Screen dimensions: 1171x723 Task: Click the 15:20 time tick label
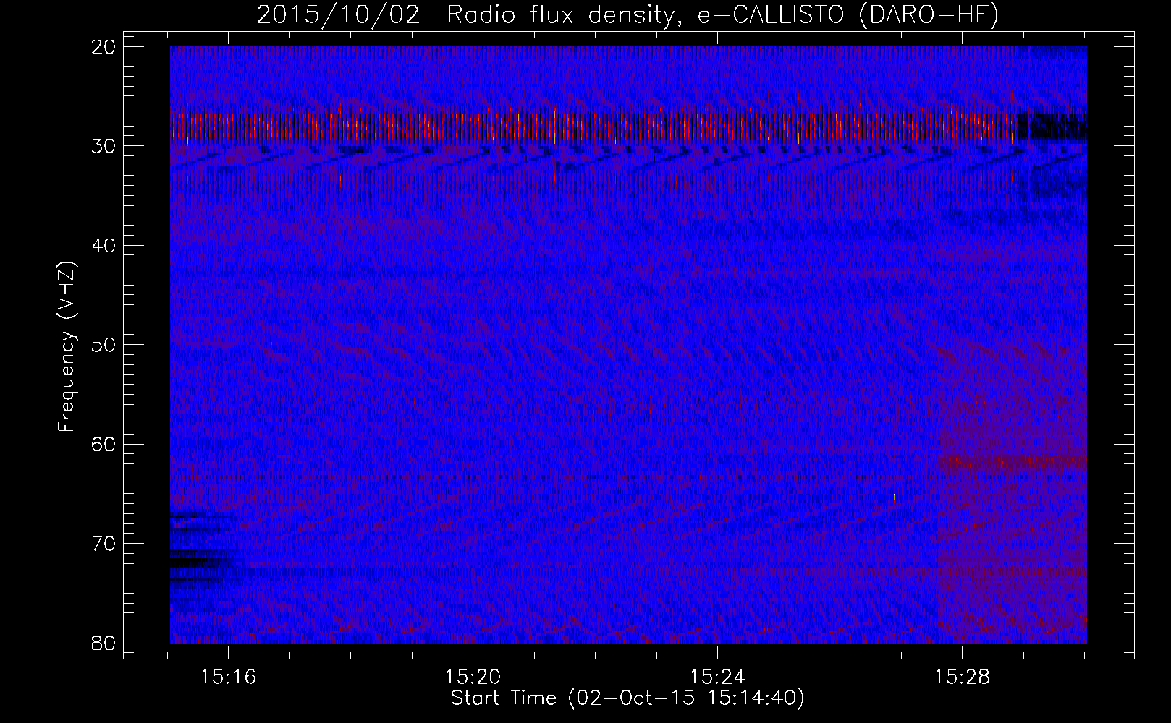tap(473, 677)
